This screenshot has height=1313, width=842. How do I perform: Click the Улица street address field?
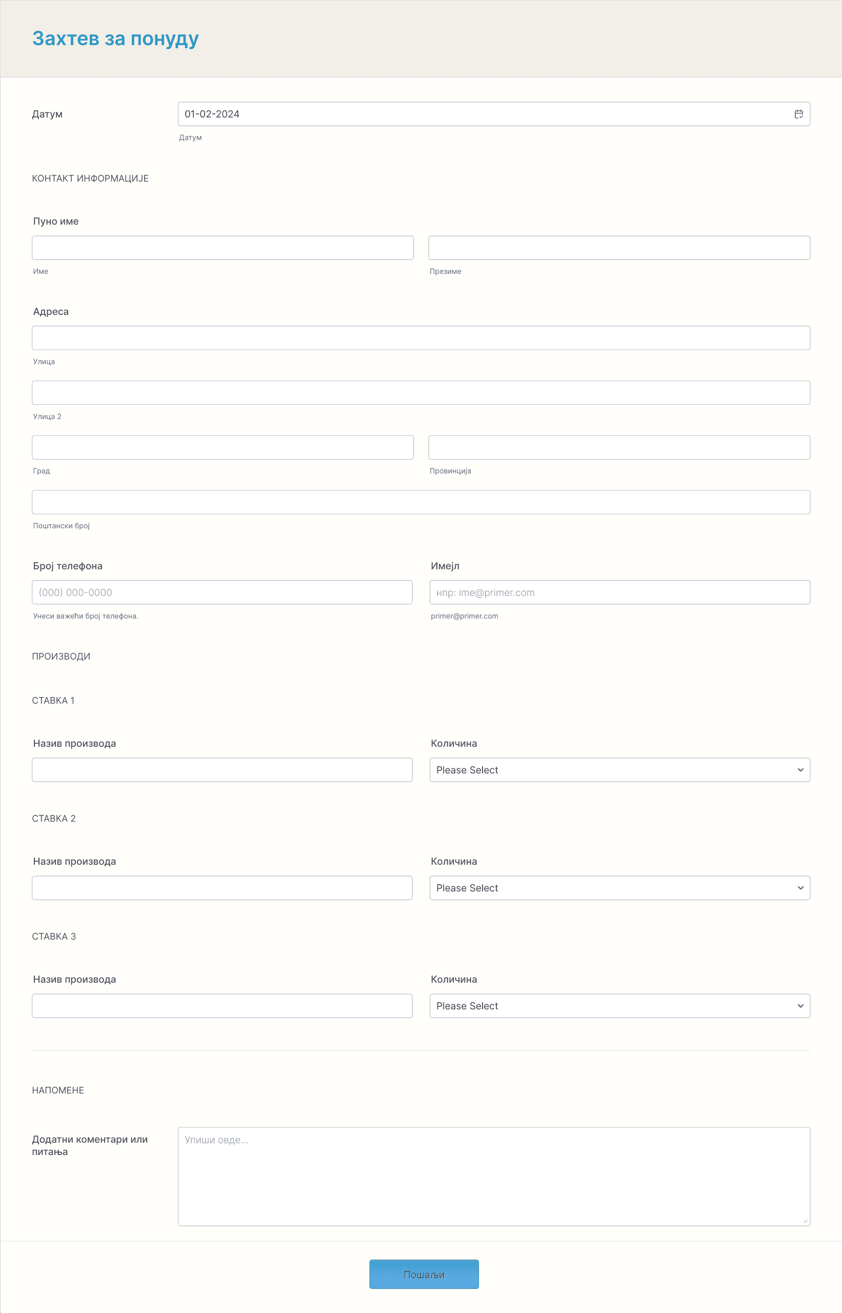point(421,338)
